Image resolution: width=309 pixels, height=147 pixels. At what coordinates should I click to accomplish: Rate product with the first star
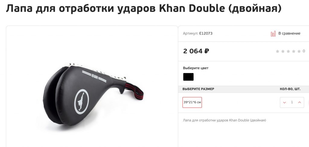pos(278,51)
